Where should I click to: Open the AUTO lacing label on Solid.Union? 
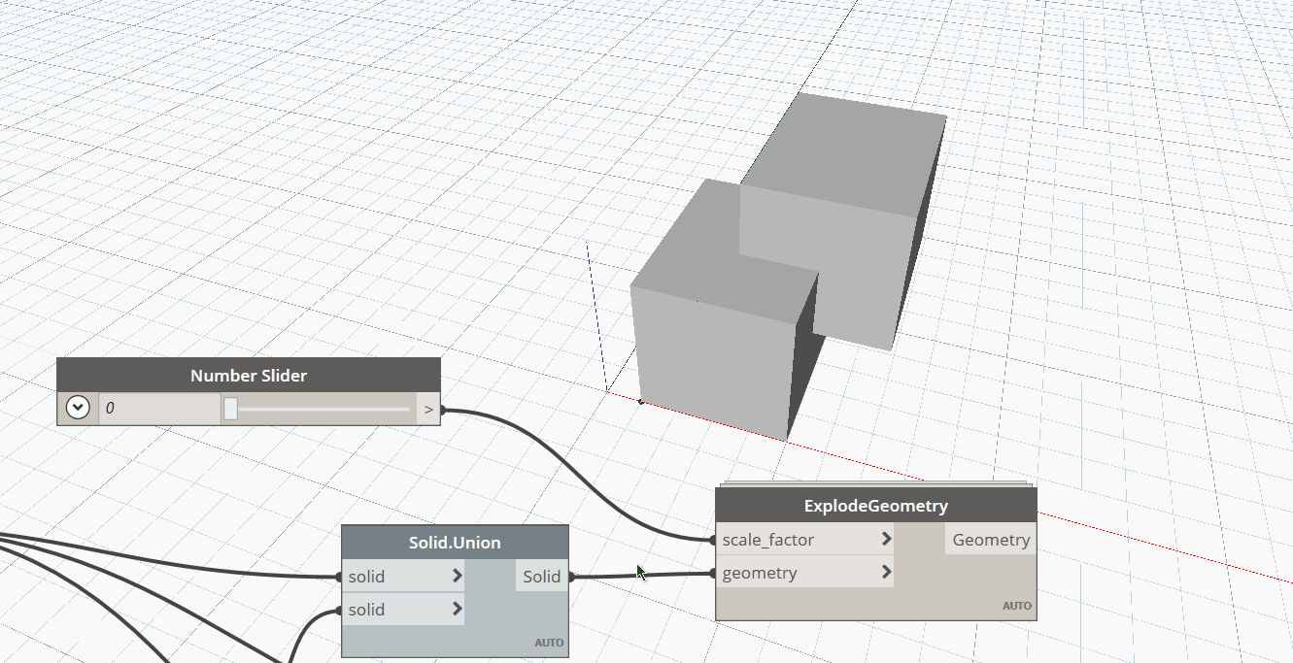point(549,643)
